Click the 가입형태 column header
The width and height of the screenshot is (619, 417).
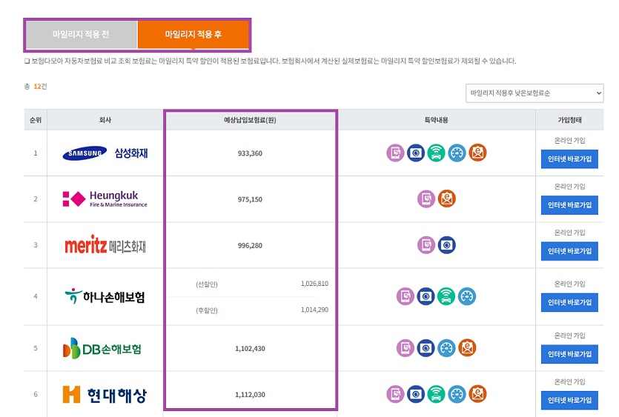coord(569,120)
